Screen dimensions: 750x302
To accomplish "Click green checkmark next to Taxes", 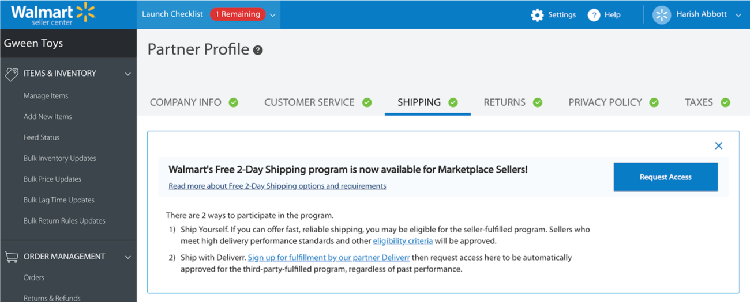I will tap(725, 102).
